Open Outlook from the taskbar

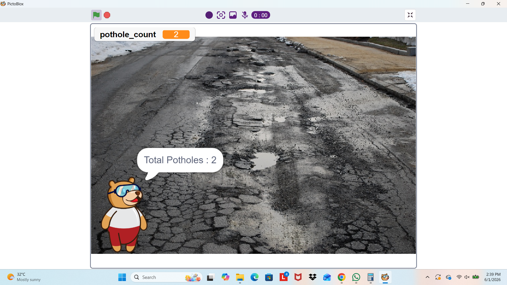tap(327, 277)
